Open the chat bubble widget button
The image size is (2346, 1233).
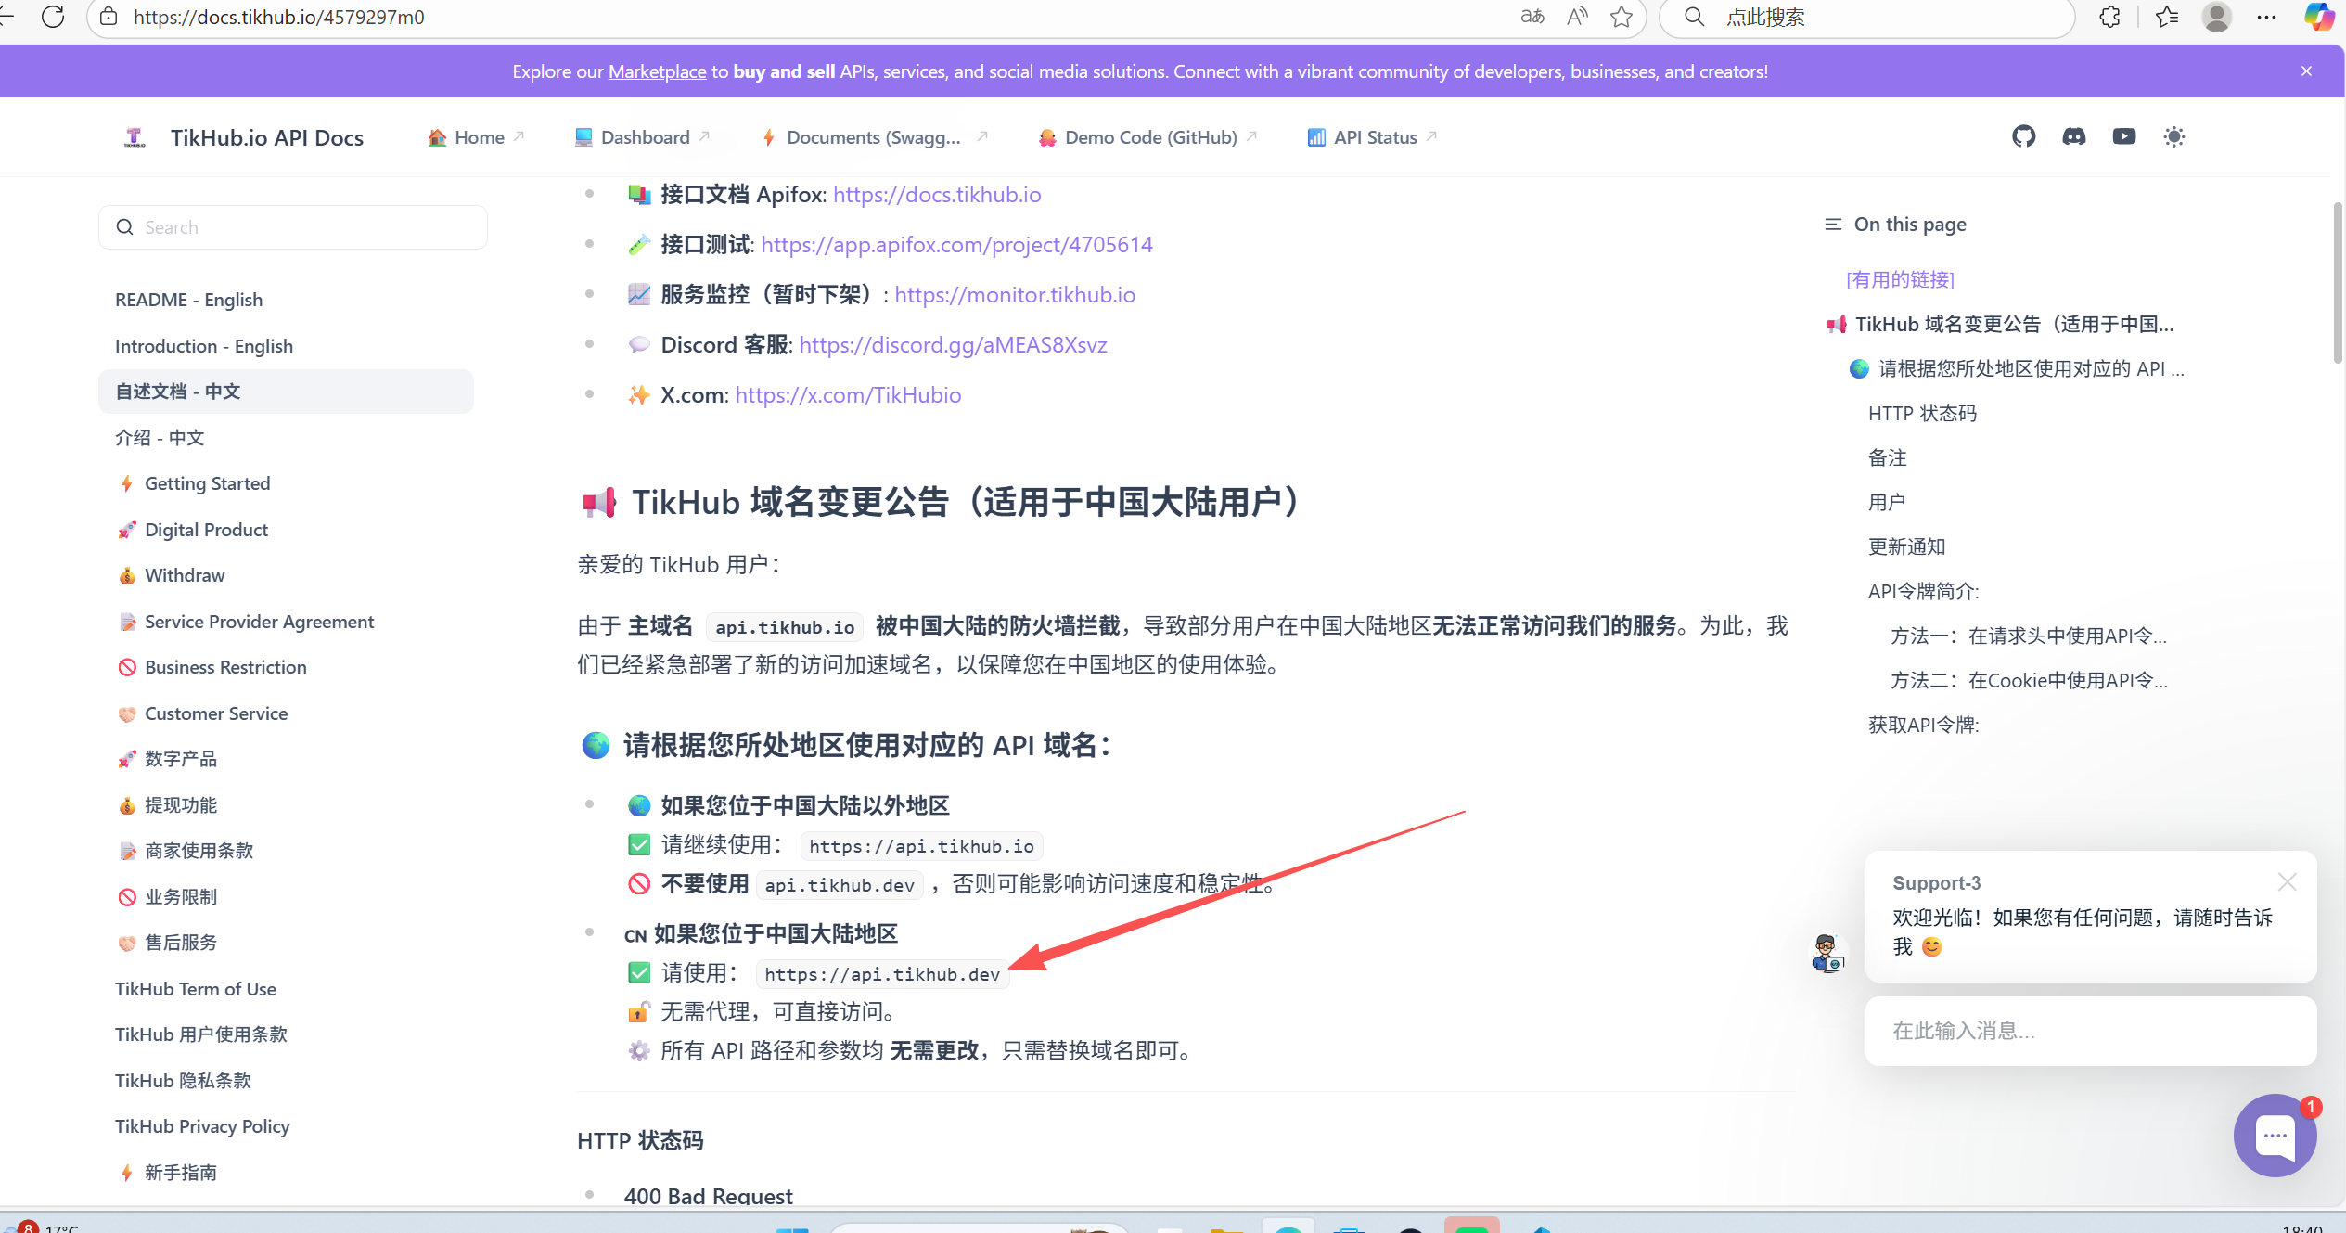[x=2275, y=1135]
